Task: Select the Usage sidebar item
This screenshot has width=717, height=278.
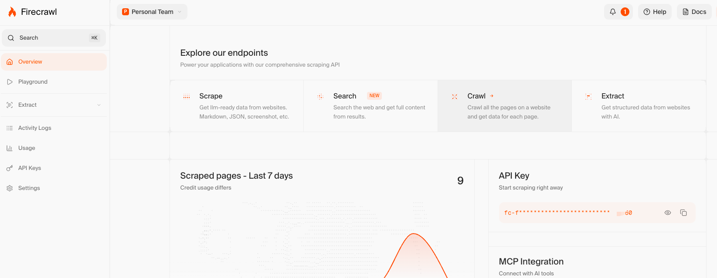Action: 27,148
